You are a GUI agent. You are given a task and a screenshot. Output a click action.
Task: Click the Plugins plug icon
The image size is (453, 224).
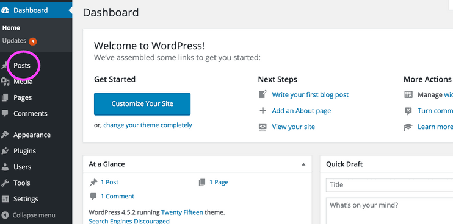(x=5, y=151)
